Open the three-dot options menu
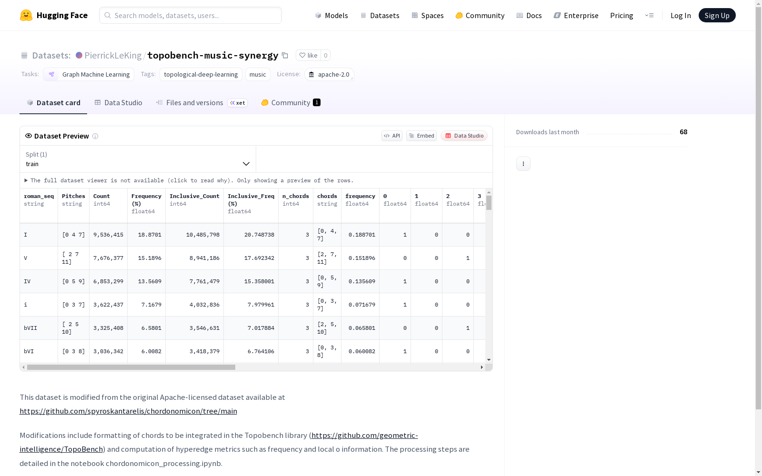This screenshot has height=476, width=762. pyautogui.click(x=523, y=164)
